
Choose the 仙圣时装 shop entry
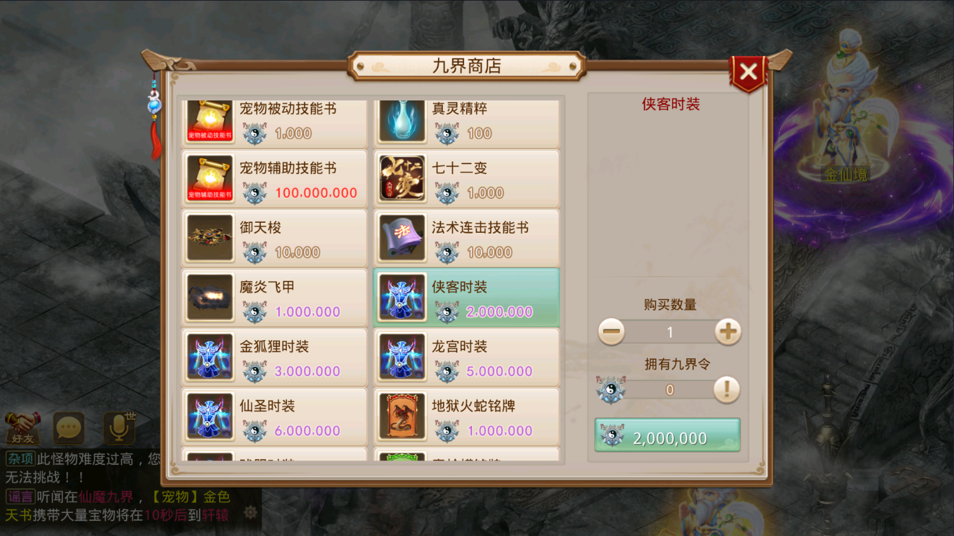(x=275, y=416)
